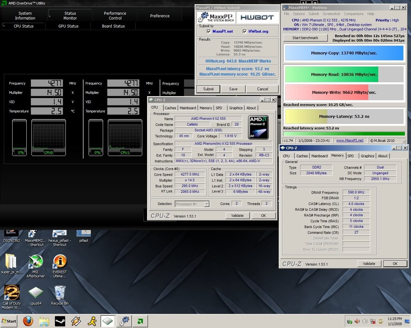This screenshot has height=328, width=411.
Task: Click Cancel in HWbot Submit dialog
Action: point(262,89)
